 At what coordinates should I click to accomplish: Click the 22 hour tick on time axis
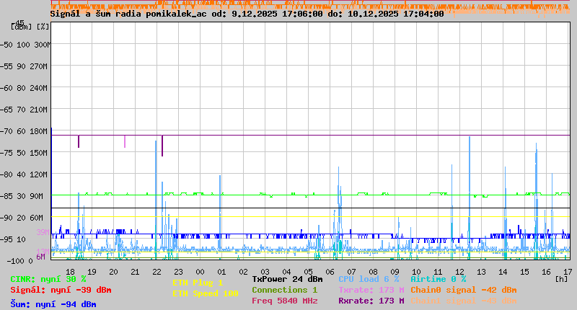pos(157,271)
